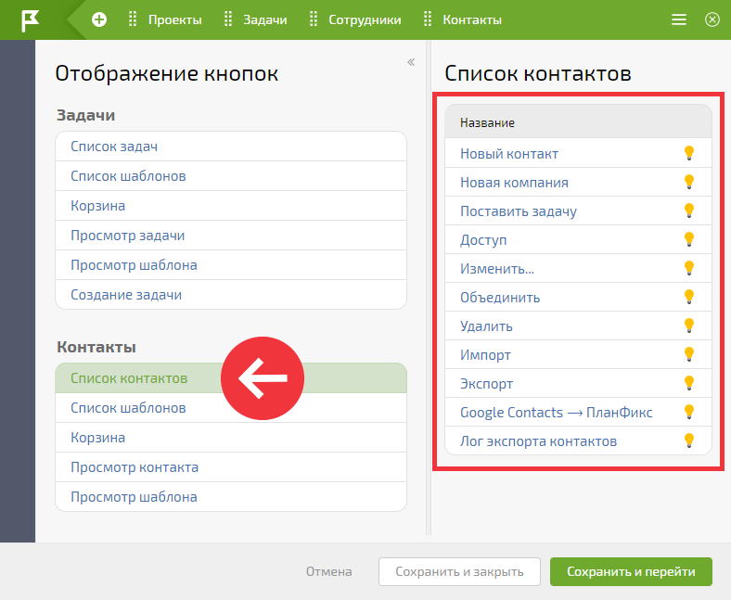
Task: Select Список контактов item
Action: pyautogui.click(x=231, y=378)
